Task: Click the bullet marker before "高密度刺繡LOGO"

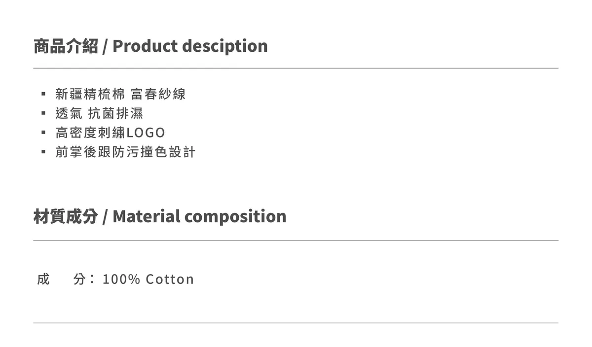Action: click(x=43, y=133)
